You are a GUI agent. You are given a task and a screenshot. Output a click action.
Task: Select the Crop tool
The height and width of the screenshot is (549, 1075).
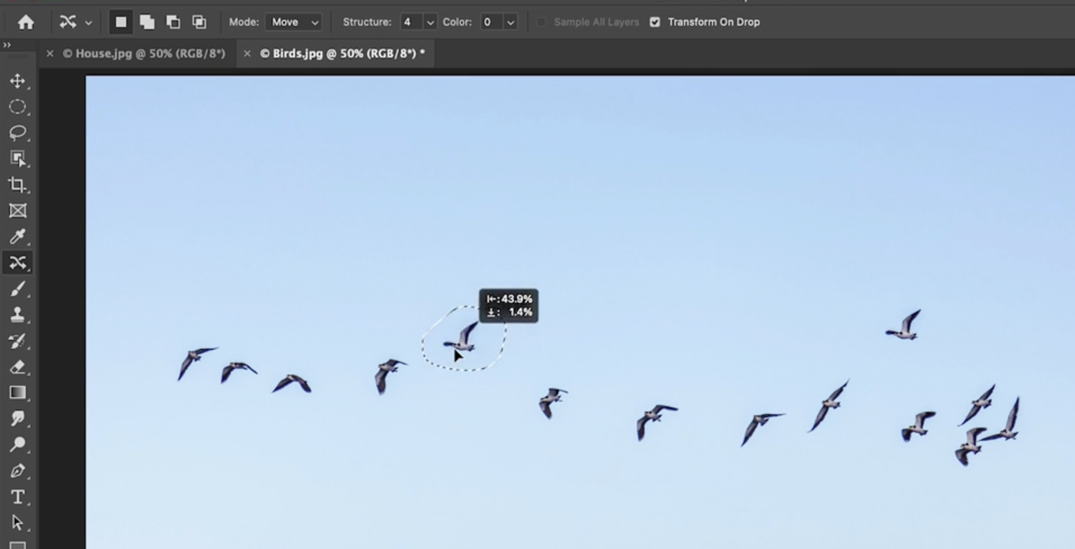tap(17, 184)
